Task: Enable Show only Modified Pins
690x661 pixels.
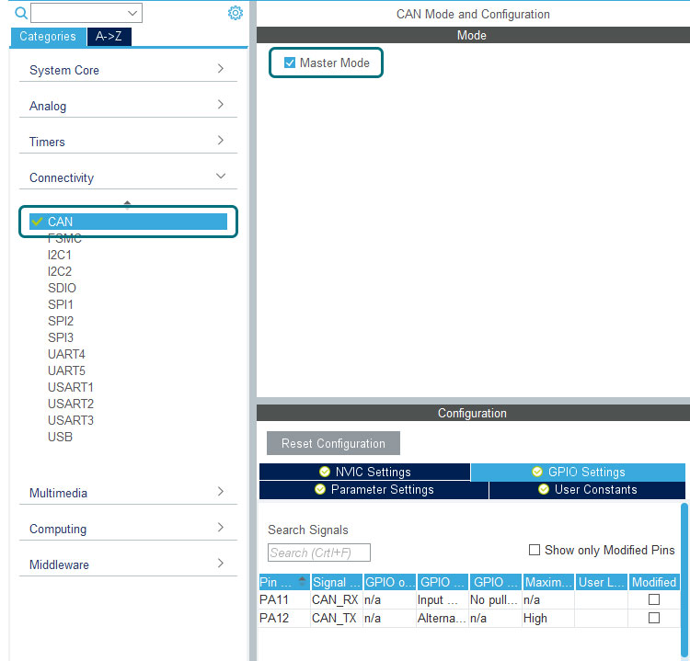Action: 535,550
